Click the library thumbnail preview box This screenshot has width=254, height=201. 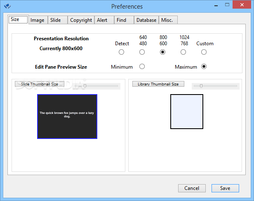coord(187,111)
